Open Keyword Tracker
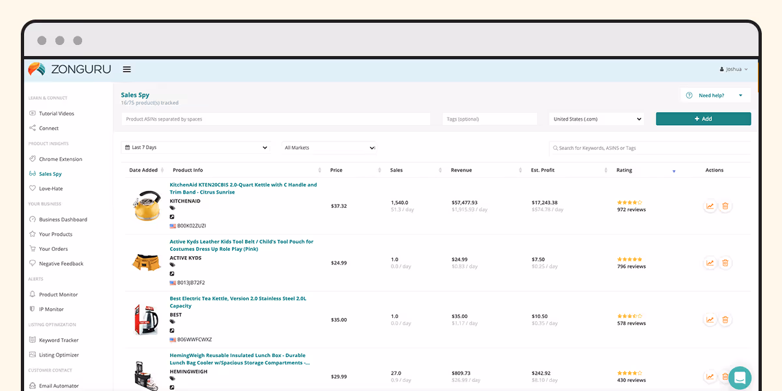The height and width of the screenshot is (391, 782). [59, 340]
